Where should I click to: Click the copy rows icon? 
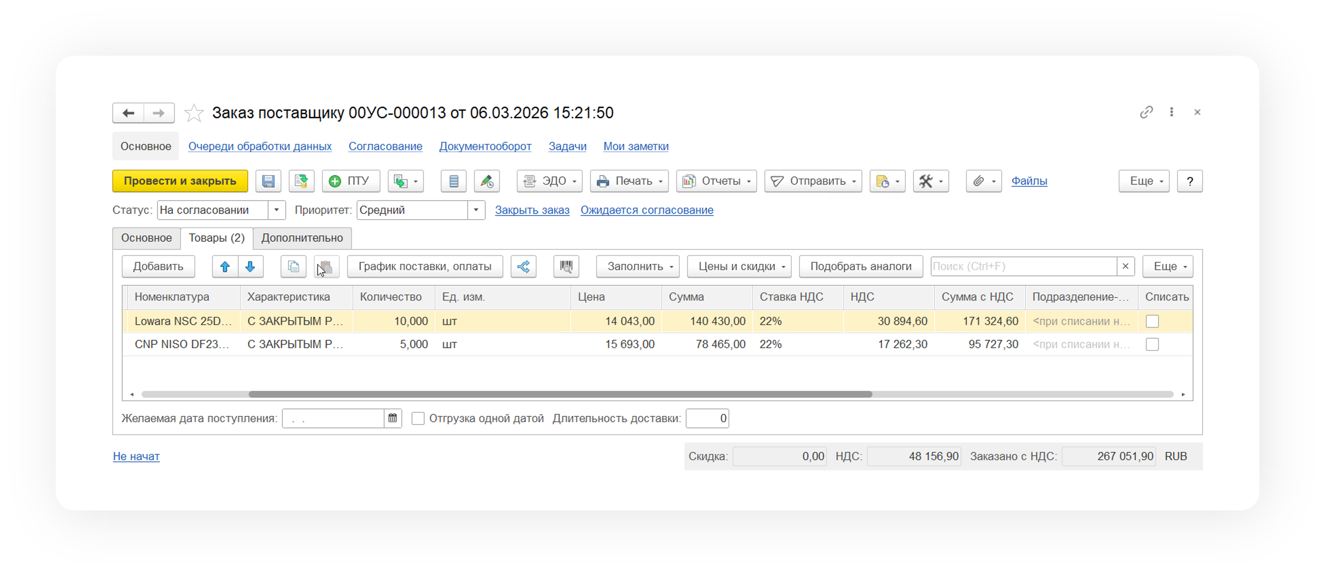(293, 267)
